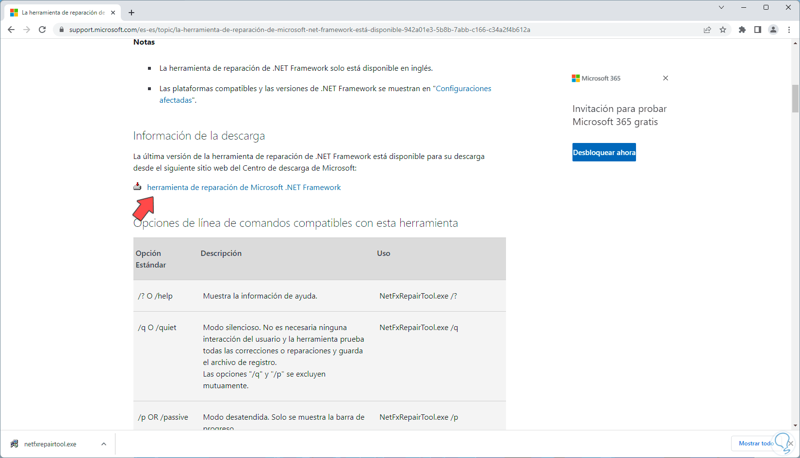Select the 'Información de la descarga' heading
This screenshot has height=458, width=800.
click(199, 136)
